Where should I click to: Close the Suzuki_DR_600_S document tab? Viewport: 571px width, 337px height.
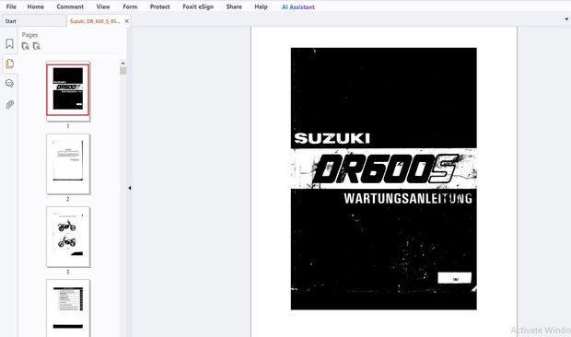coord(127,21)
